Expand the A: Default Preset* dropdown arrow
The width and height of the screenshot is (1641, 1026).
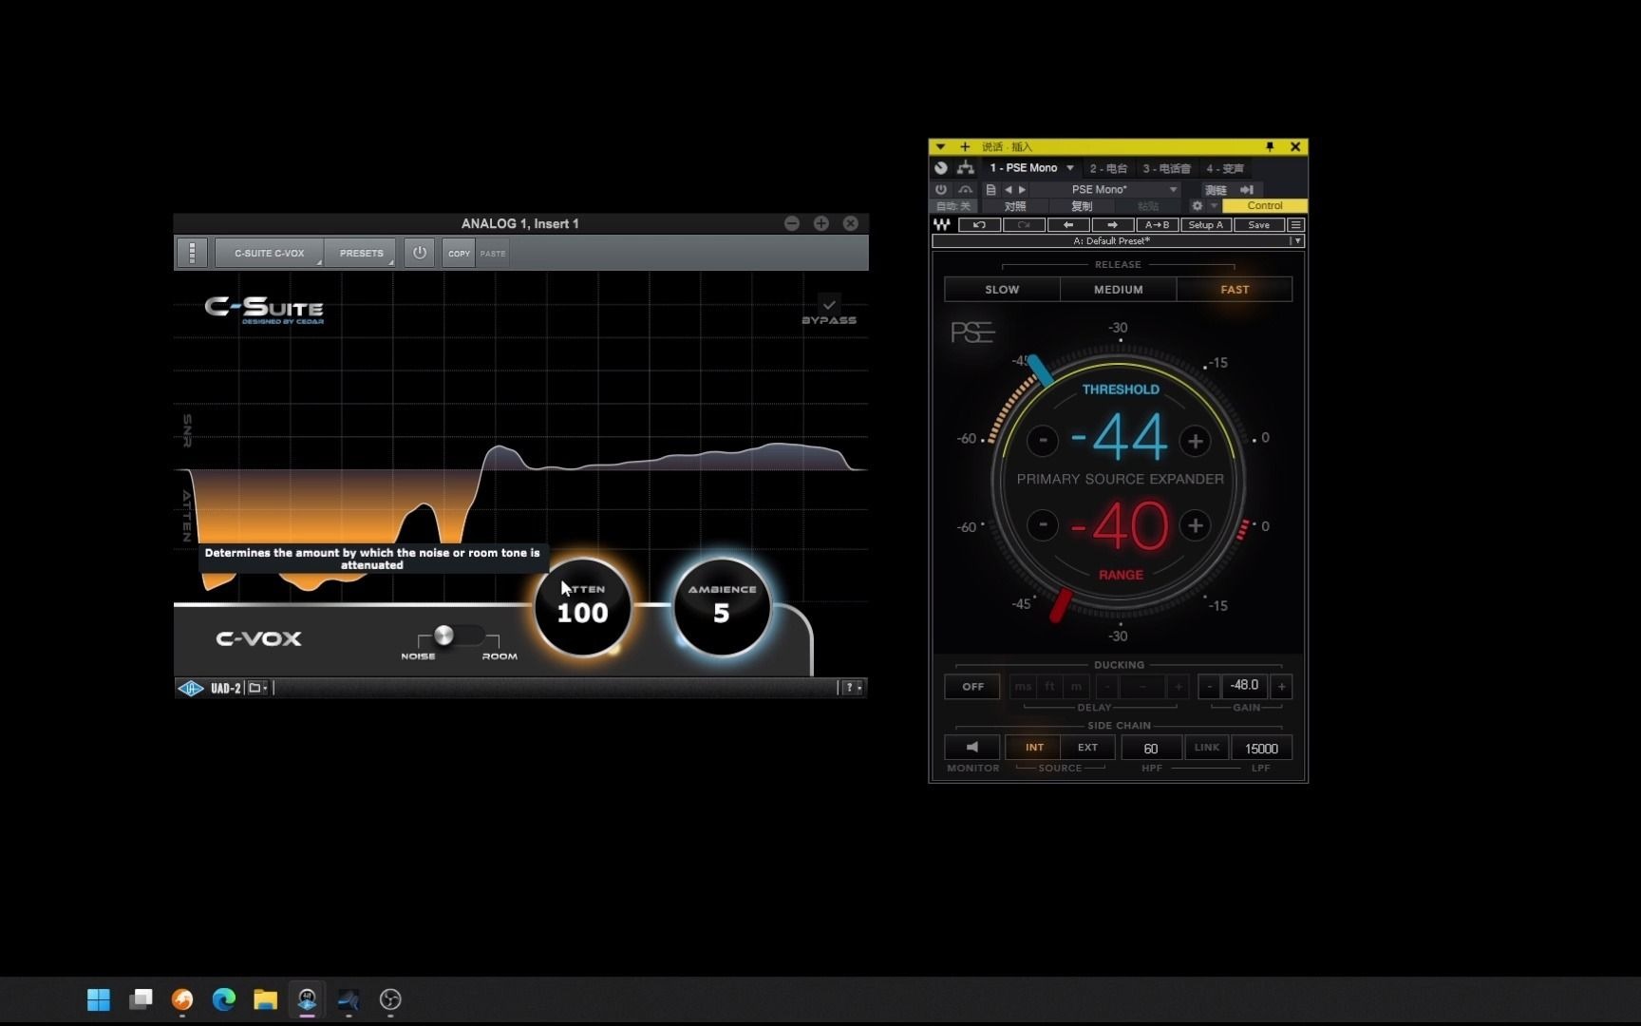pos(1297,241)
